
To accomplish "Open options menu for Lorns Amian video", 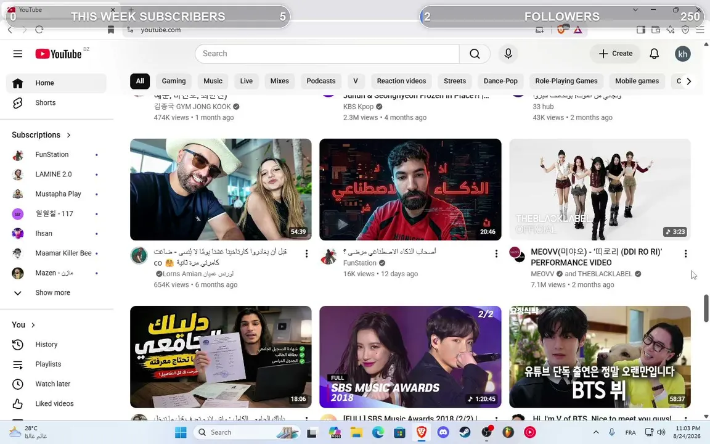I will [x=306, y=253].
